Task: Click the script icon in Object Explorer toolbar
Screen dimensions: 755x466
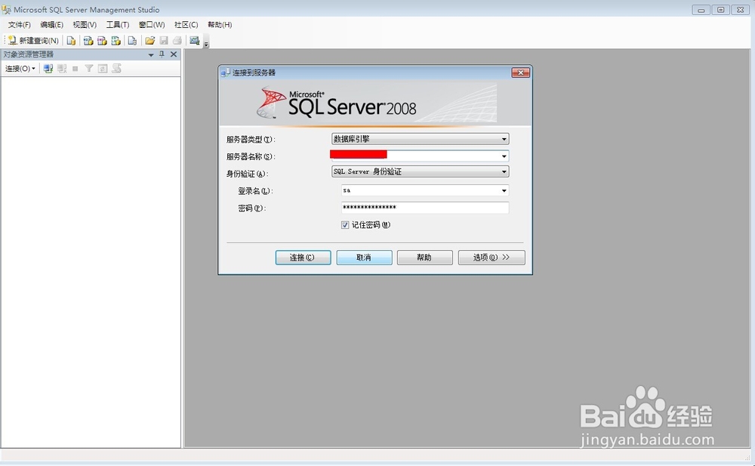Action: coord(116,69)
